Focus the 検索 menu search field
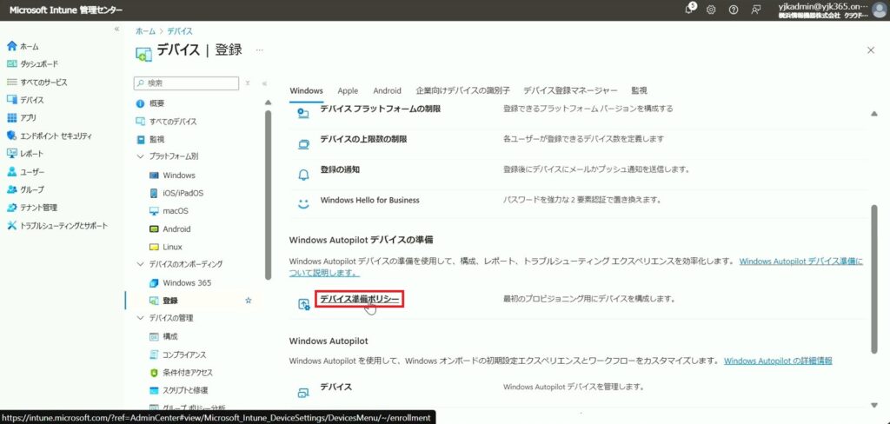Image resolution: width=890 pixels, height=424 pixels. tap(186, 83)
